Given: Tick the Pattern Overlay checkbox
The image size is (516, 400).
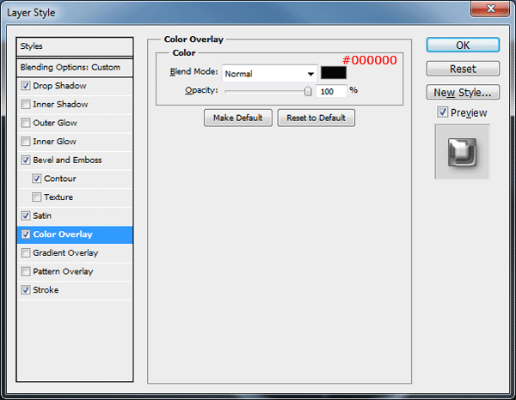Looking at the screenshot, I should point(26,271).
